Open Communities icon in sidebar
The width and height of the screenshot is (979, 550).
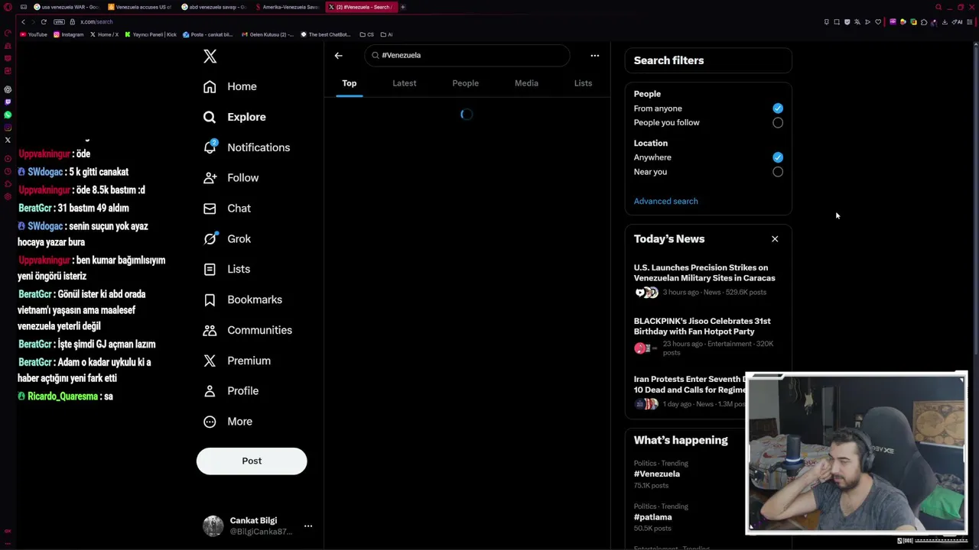[x=210, y=330]
